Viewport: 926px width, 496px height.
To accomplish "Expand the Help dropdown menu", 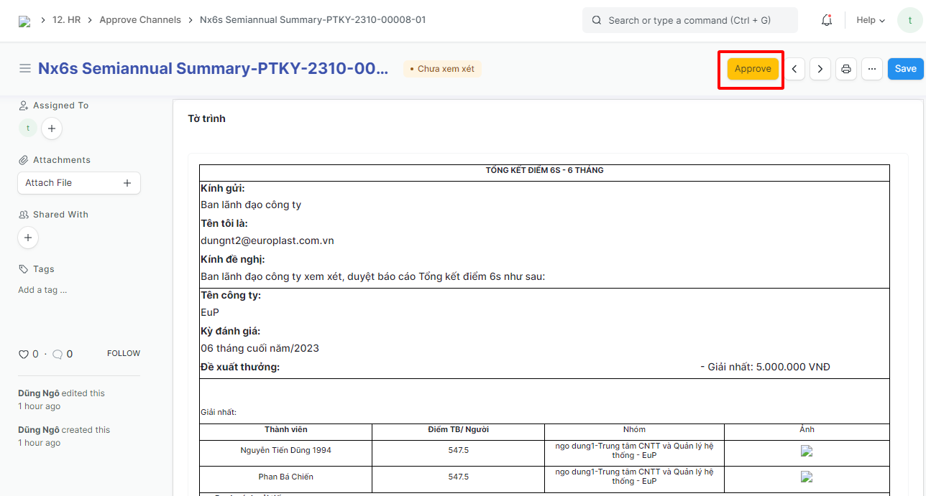I will click(870, 20).
